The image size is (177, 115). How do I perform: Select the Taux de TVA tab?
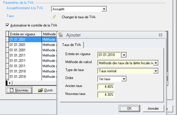pos(72,45)
